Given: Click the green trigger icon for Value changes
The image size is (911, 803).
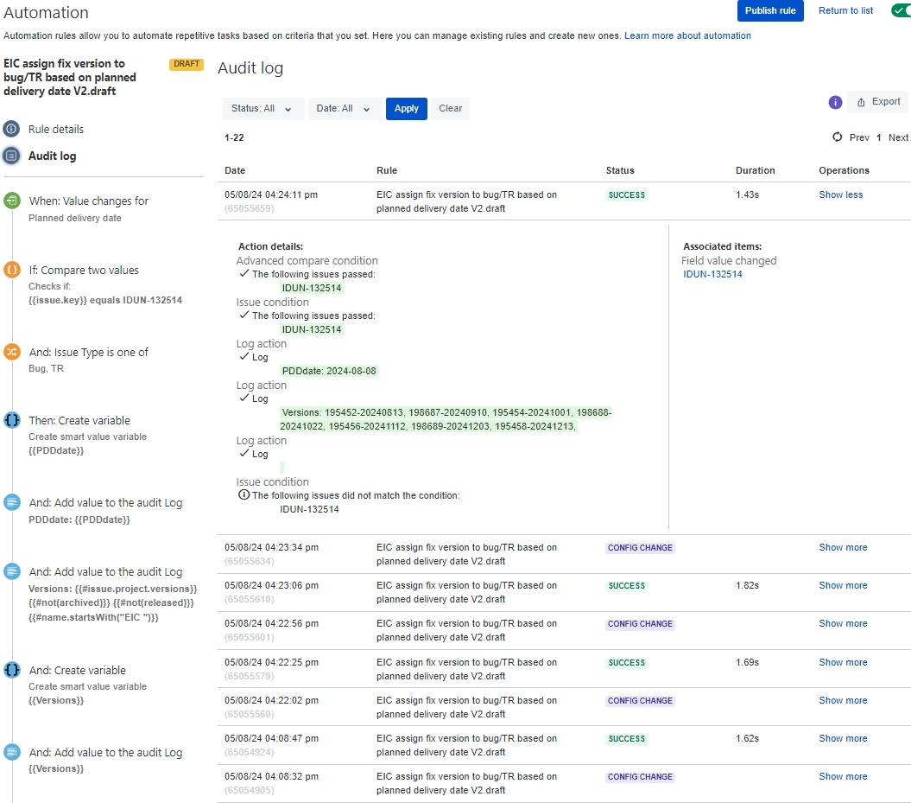Looking at the screenshot, I should (11, 201).
